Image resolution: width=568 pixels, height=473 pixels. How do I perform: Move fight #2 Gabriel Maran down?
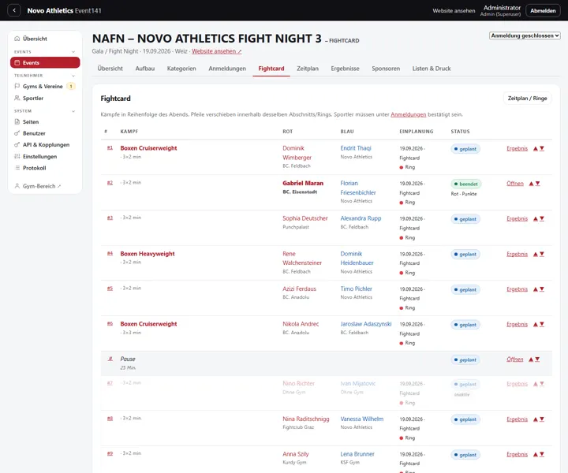tap(537, 184)
